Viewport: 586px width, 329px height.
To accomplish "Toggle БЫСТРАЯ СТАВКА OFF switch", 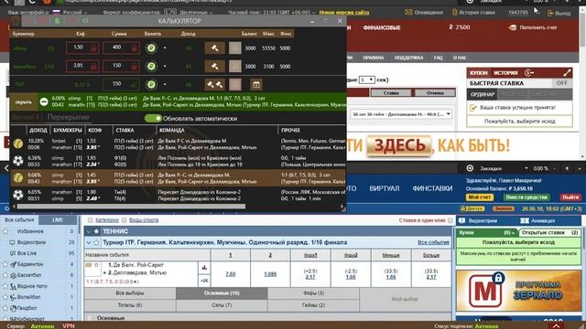I will click(x=561, y=83).
